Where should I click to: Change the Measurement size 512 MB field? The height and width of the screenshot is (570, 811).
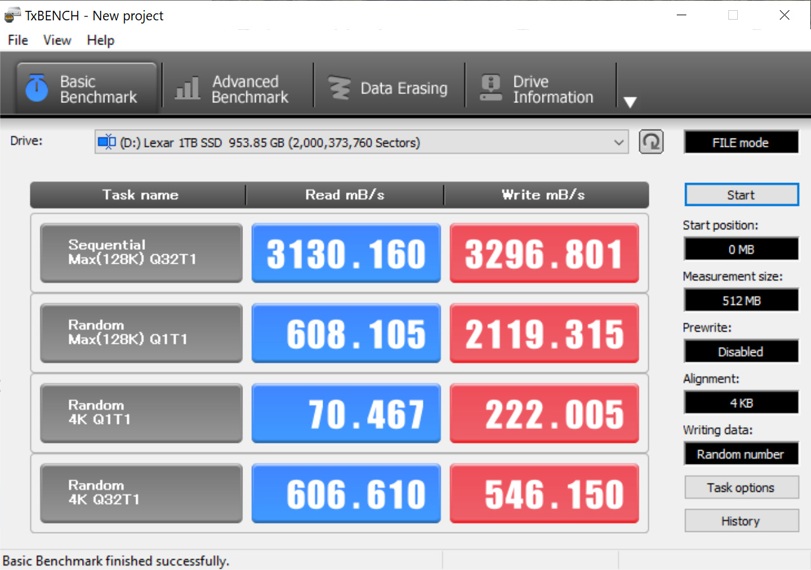pos(740,301)
